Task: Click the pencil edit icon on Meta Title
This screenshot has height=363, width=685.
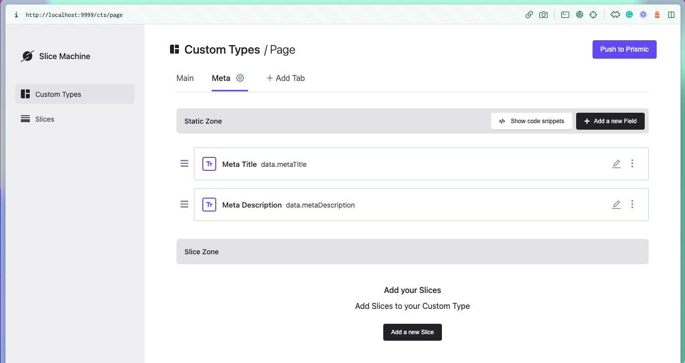Action: point(616,163)
